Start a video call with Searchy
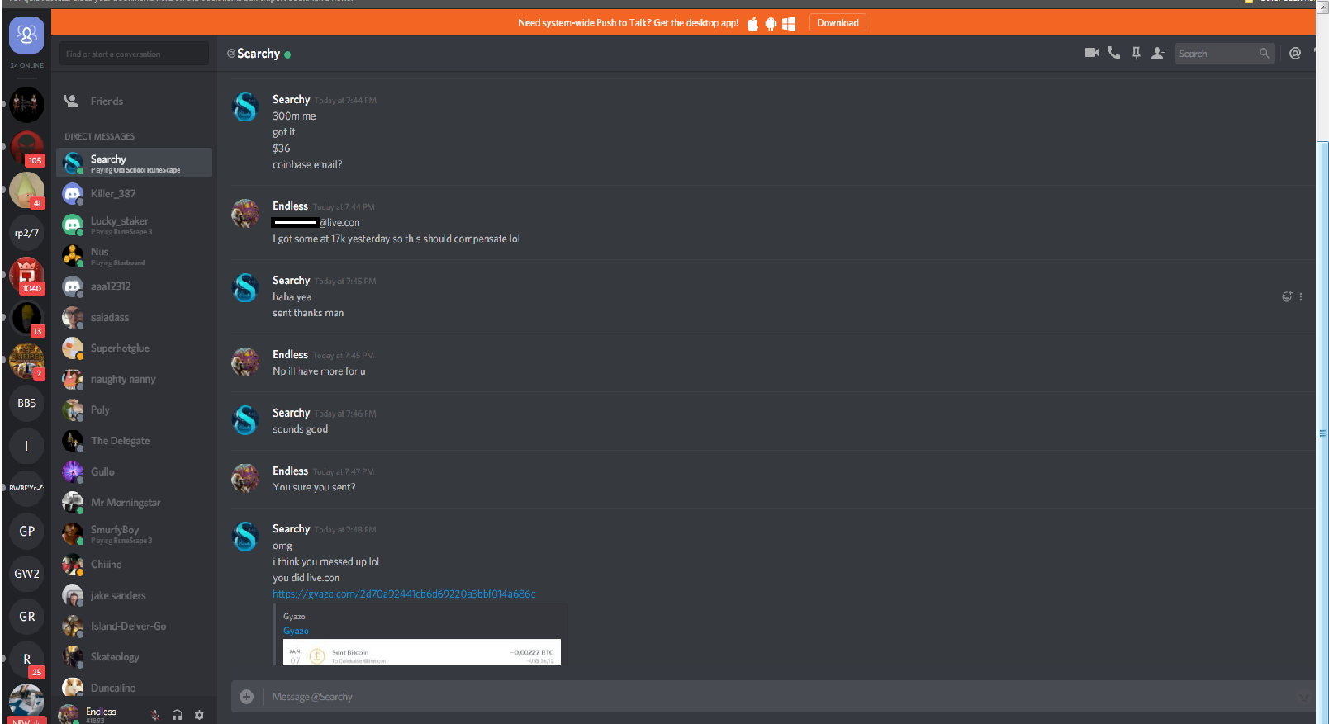This screenshot has width=1329, height=724. 1091,53
